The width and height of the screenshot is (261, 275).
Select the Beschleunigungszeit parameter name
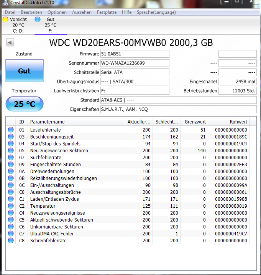pyautogui.click(x=52, y=137)
